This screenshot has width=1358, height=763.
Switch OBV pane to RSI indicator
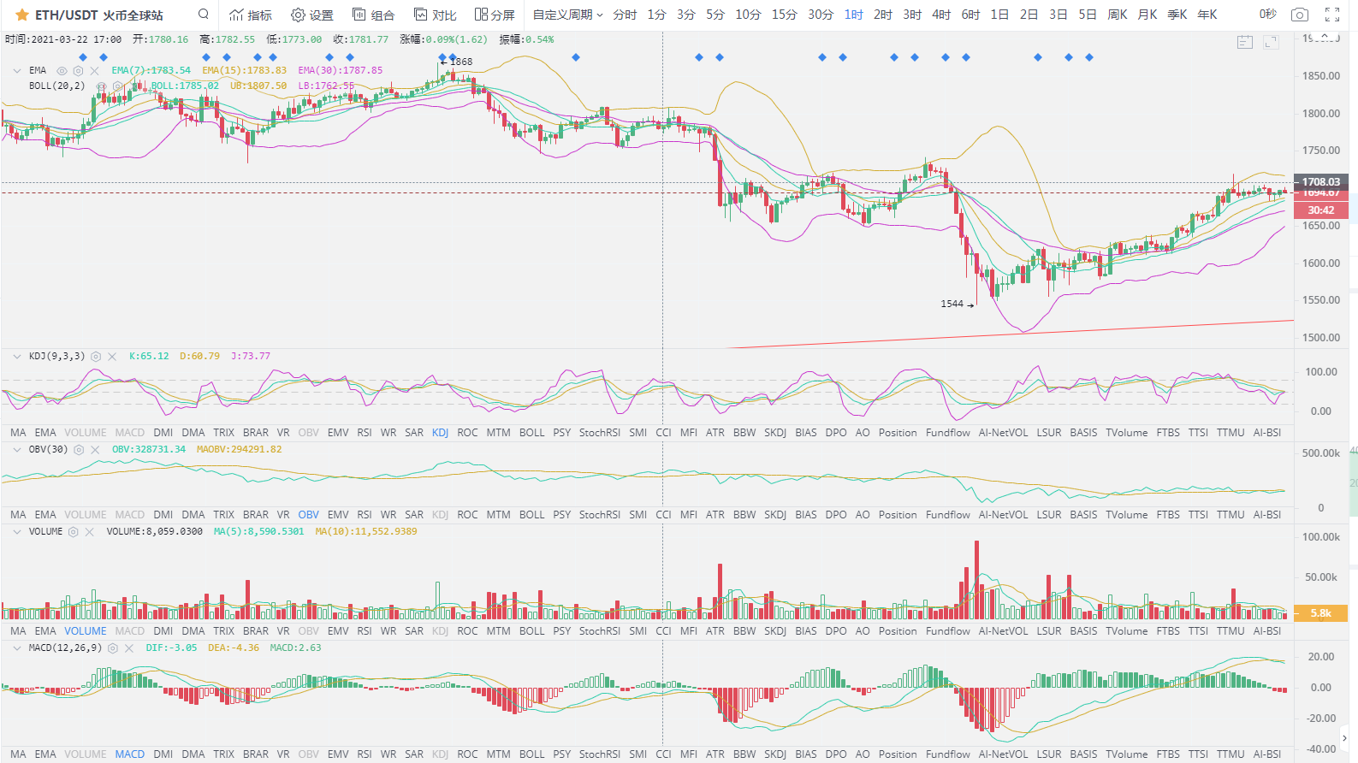pos(365,515)
